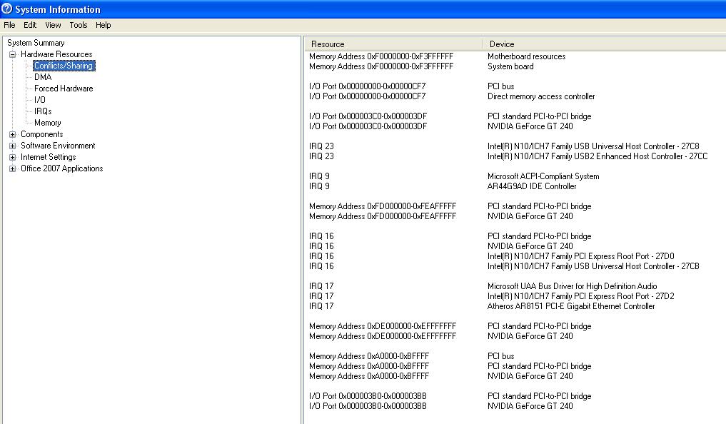Select the Atheros AR8151 Ethernet Controller row
The image size is (726, 424).
click(x=570, y=306)
